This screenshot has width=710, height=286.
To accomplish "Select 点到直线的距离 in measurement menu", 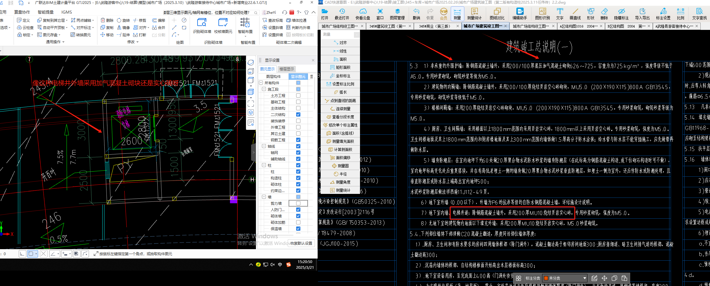I will point(340,101).
